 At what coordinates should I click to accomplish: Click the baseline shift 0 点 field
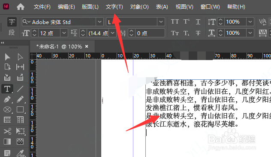tap(150, 33)
